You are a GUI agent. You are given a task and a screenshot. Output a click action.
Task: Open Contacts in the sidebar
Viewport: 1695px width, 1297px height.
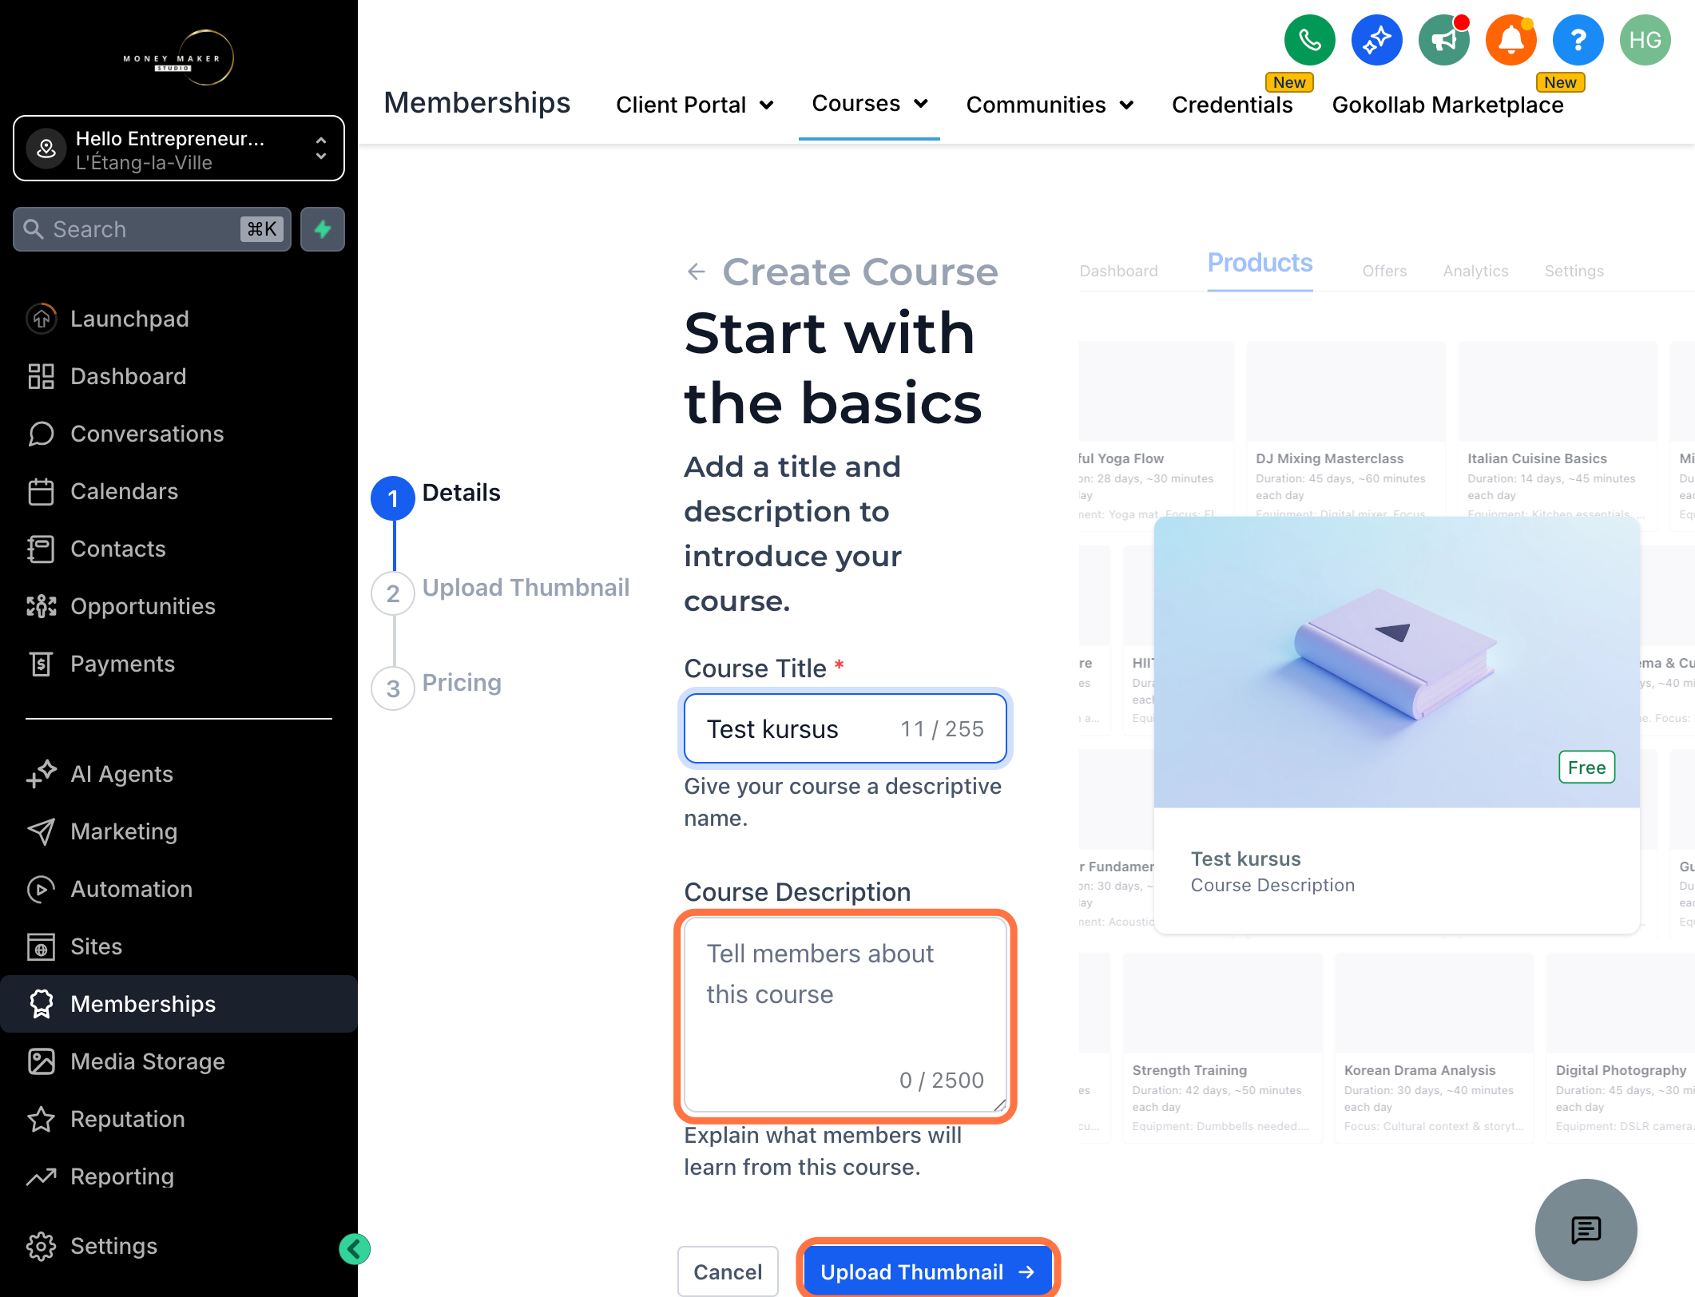(x=179, y=549)
